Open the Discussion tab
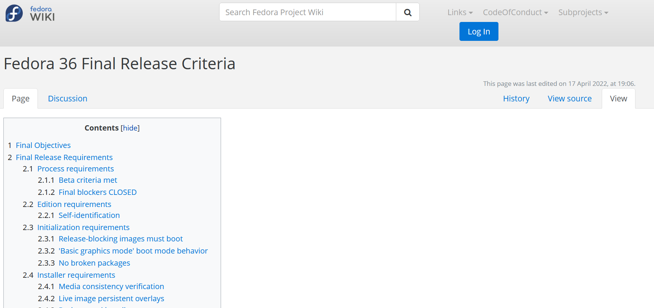 click(68, 99)
